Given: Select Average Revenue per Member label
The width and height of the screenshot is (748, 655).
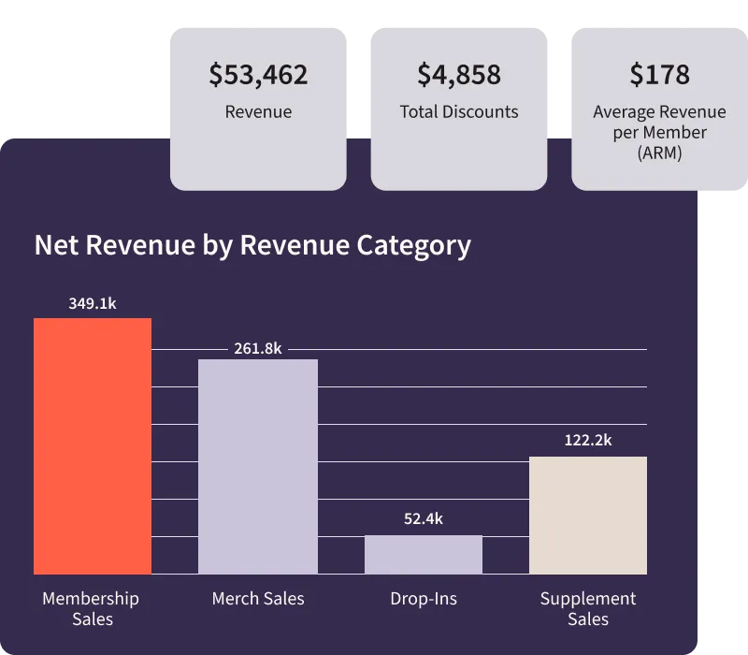Looking at the screenshot, I should pyautogui.click(x=659, y=132).
